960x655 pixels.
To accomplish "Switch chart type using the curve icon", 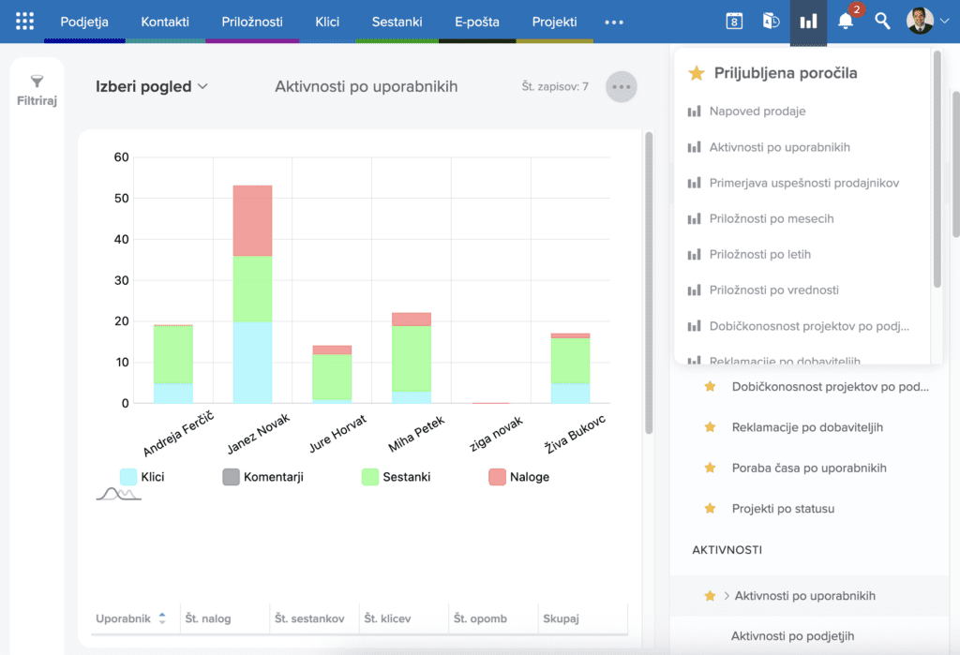I will (118, 494).
